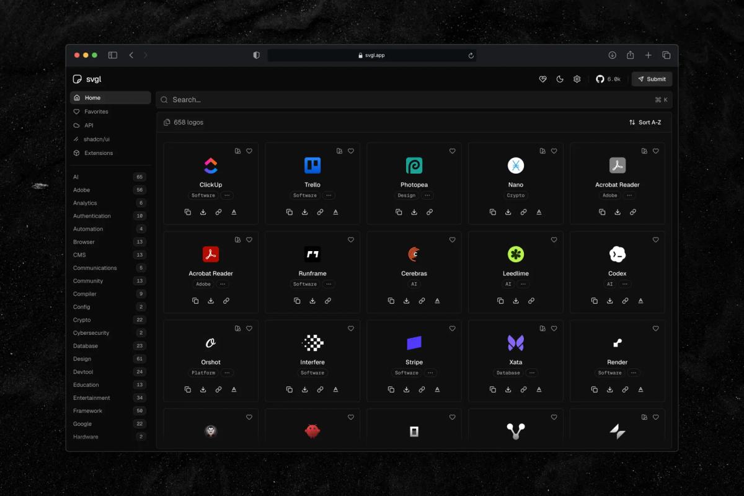Toggle the Safari sidebar
This screenshot has width=744, height=496.
coord(113,55)
